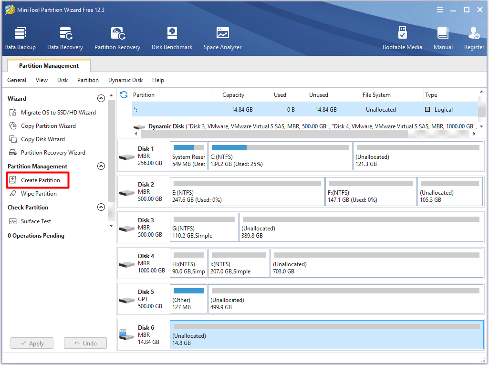The width and height of the screenshot is (489, 365).
Task: Click Migrate OS to SSD/HD Wizard link
Action: point(58,112)
